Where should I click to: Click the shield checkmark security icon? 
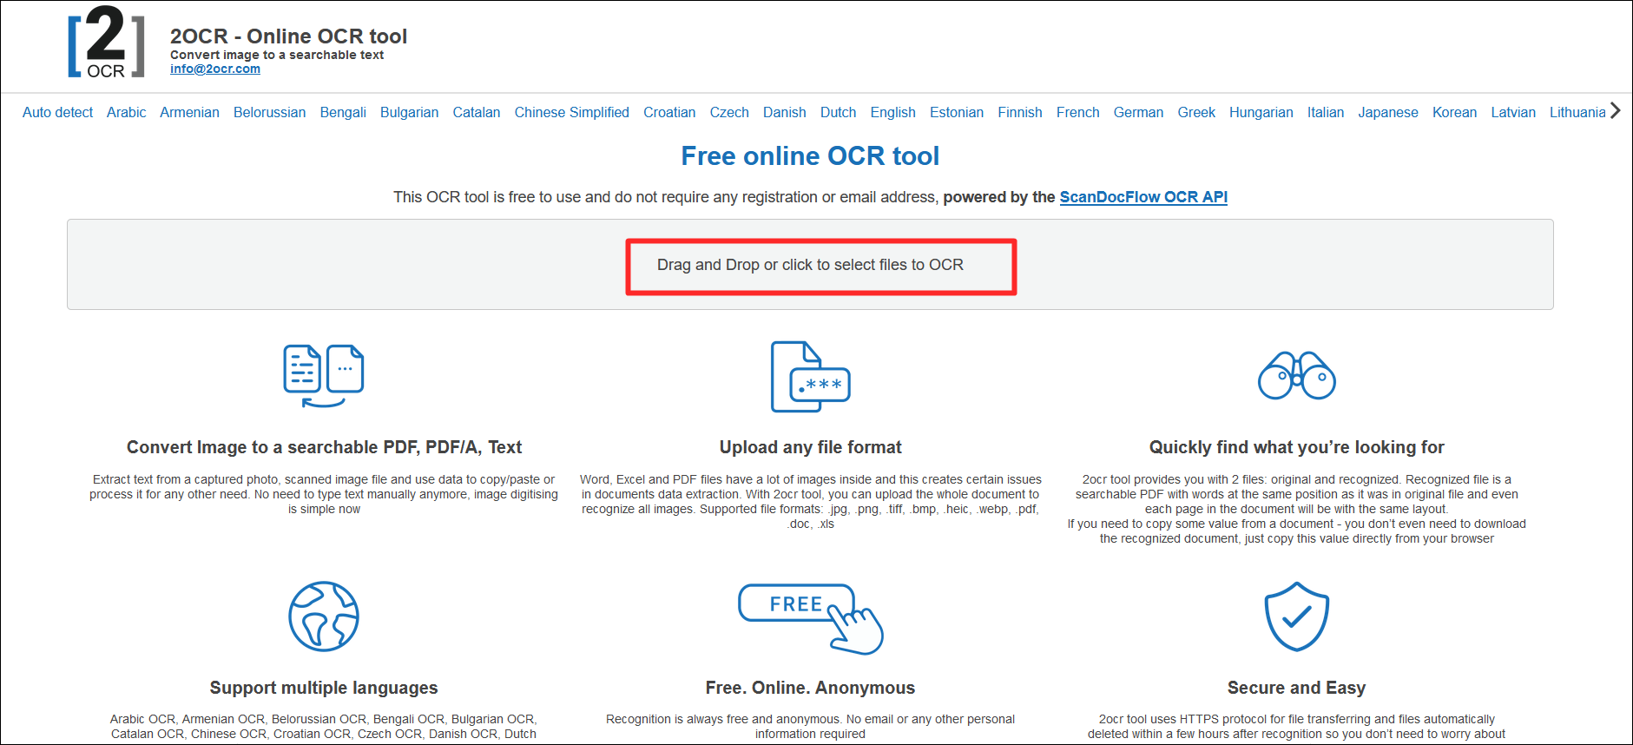[1296, 616]
